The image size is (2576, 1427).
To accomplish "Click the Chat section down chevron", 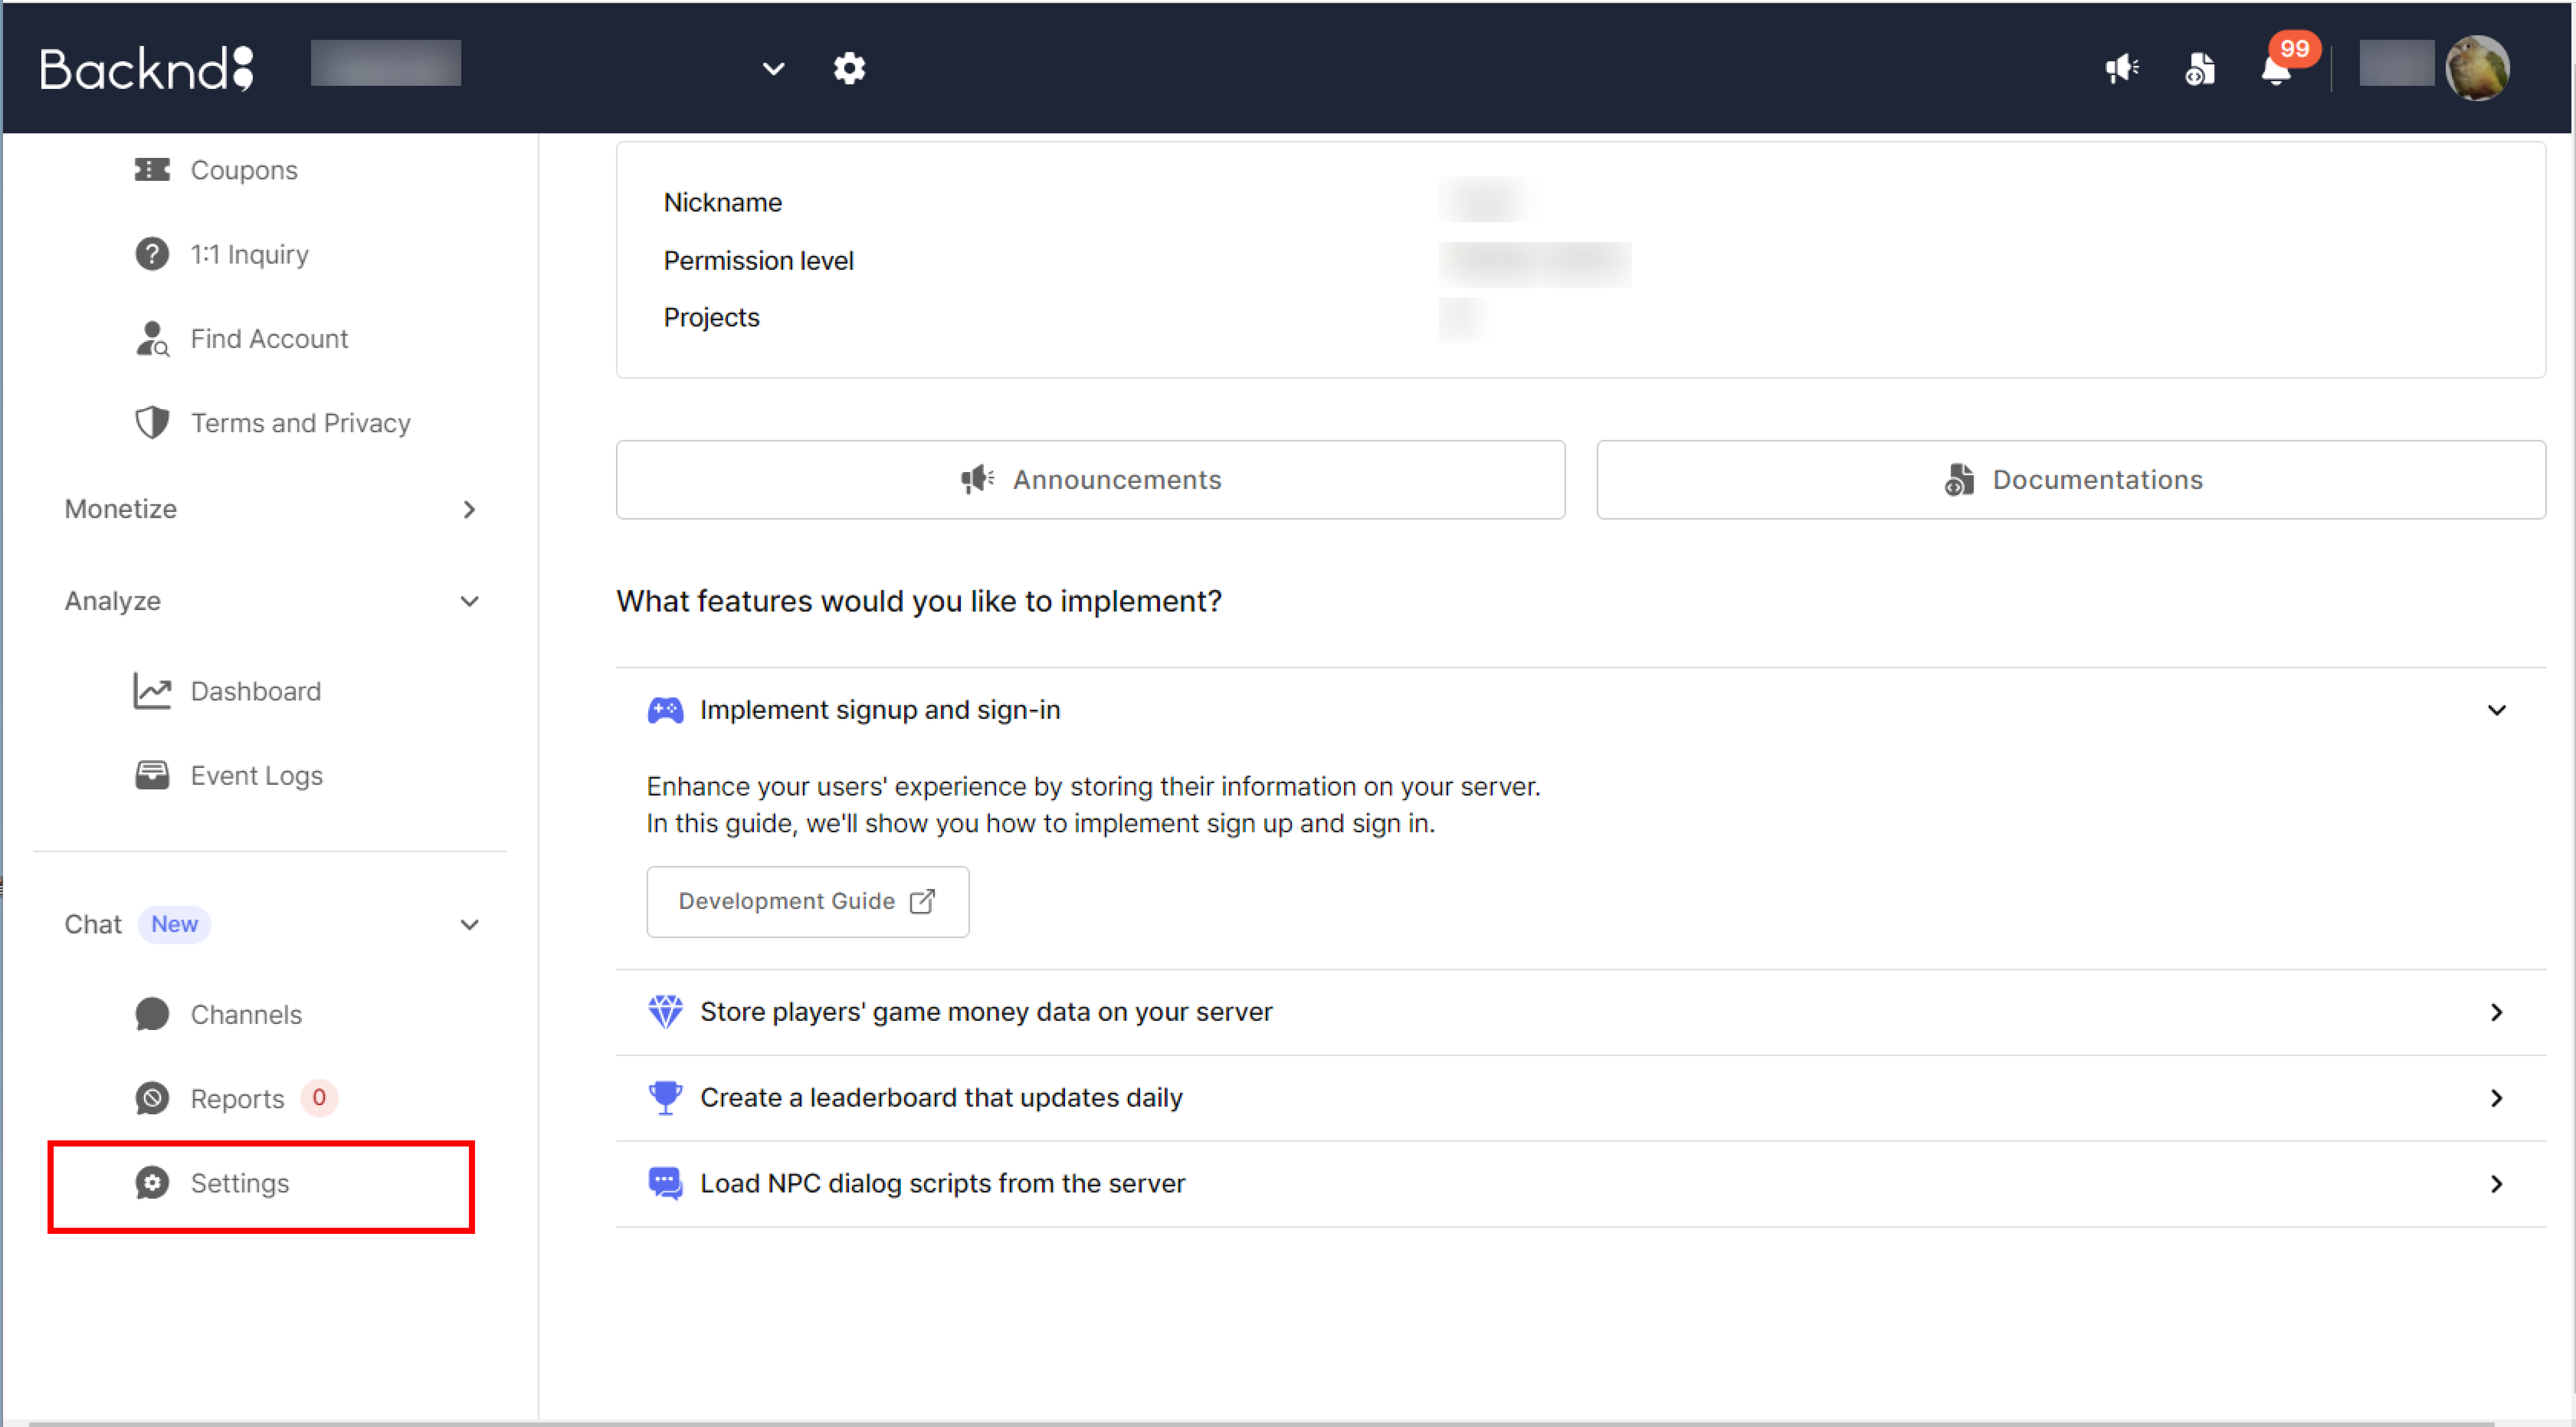I will pyautogui.click(x=469, y=925).
